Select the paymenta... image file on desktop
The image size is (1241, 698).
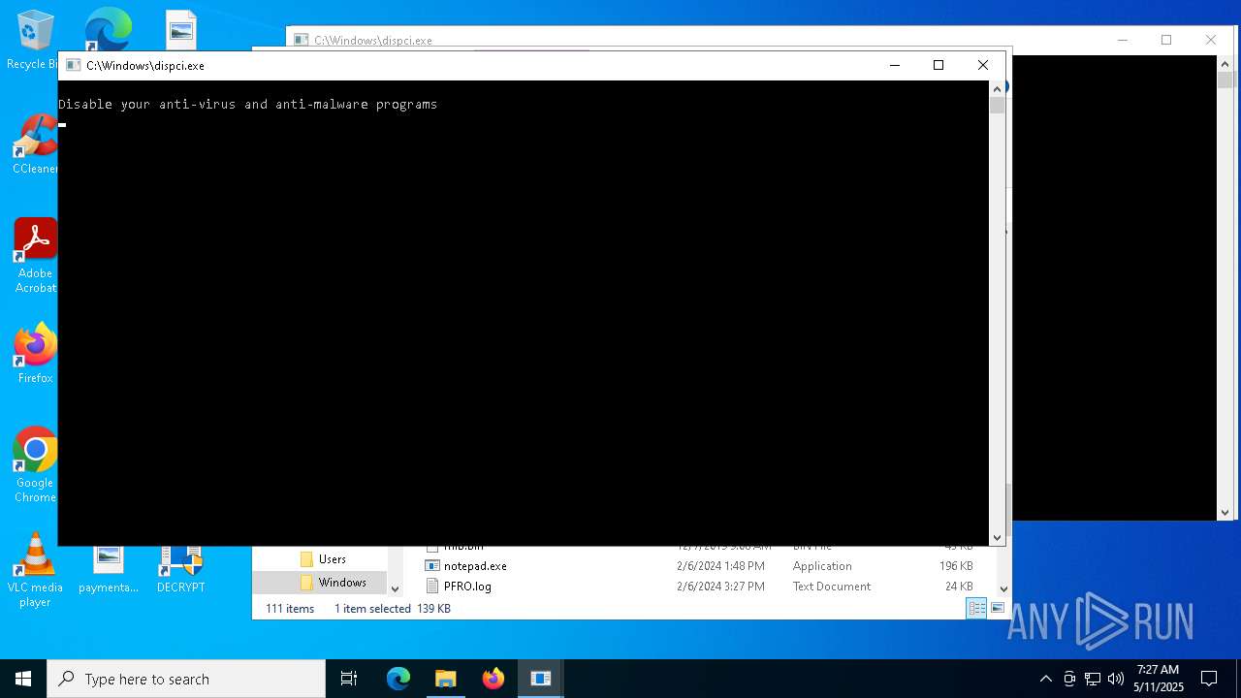click(x=109, y=570)
